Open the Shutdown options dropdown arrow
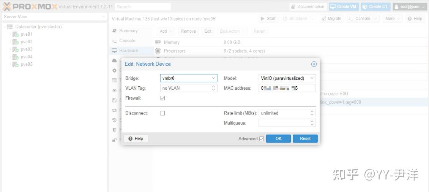 pyautogui.click(x=313, y=19)
